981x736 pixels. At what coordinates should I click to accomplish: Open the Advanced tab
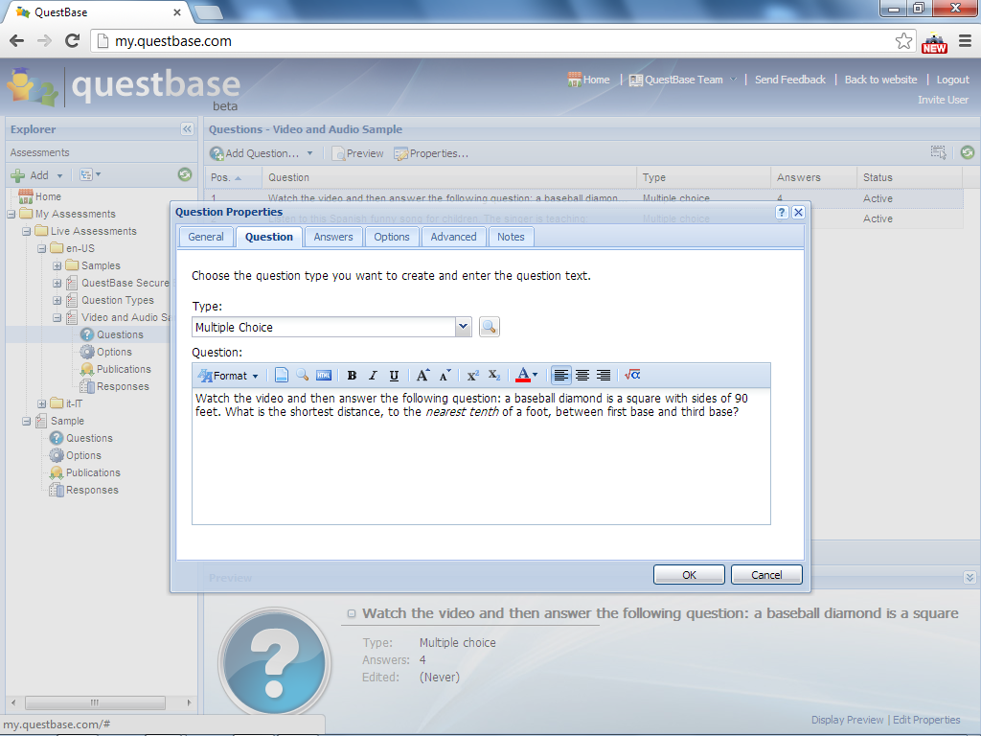point(453,237)
